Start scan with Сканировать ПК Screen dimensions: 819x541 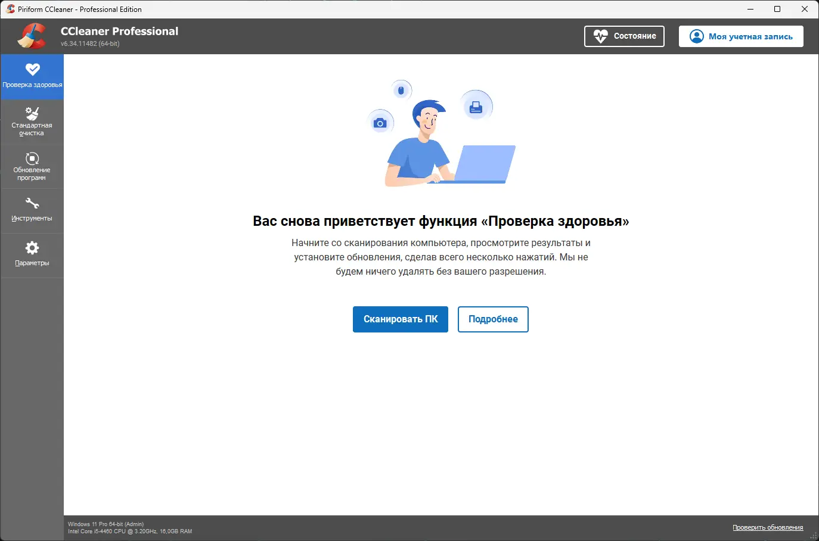tap(401, 319)
